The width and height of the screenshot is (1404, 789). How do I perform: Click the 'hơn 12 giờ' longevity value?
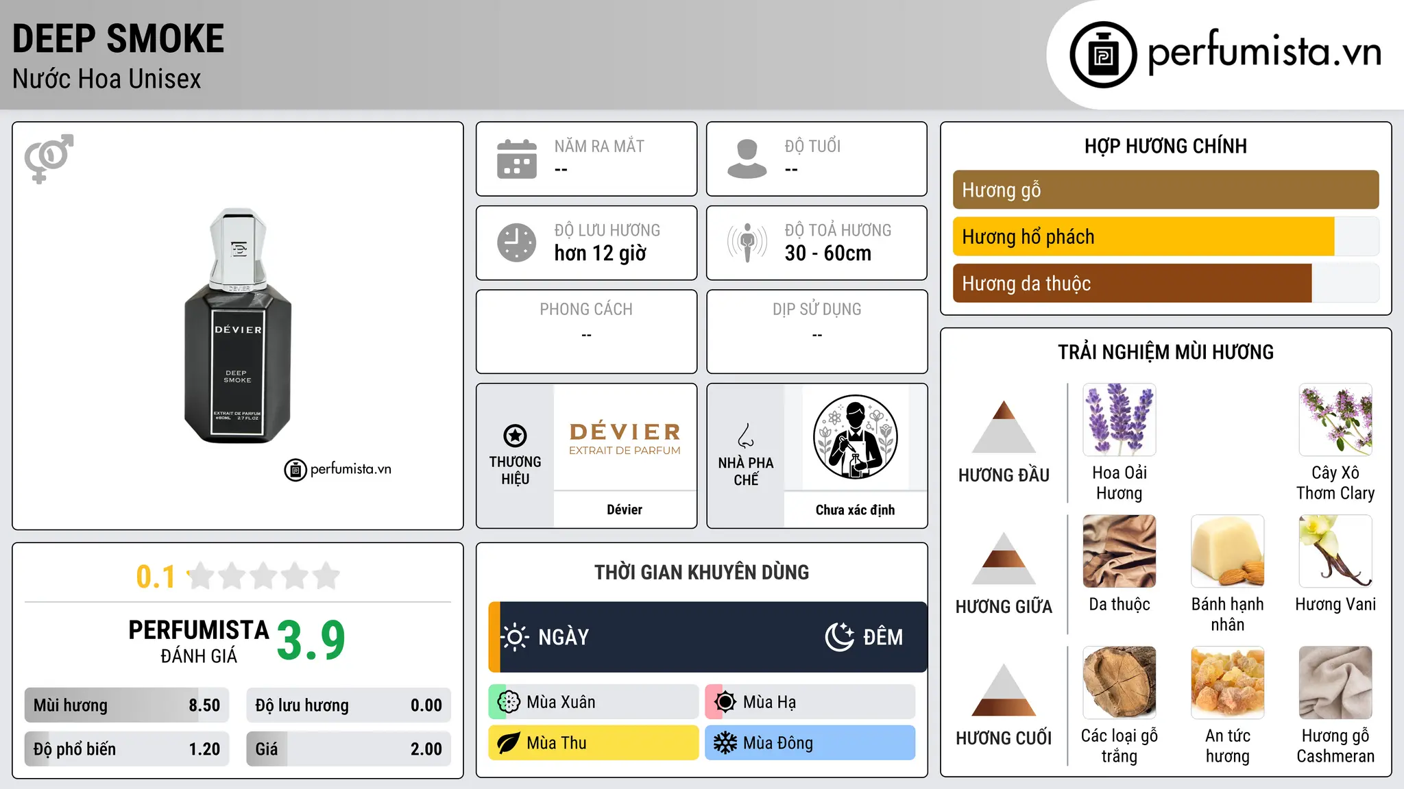point(601,253)
